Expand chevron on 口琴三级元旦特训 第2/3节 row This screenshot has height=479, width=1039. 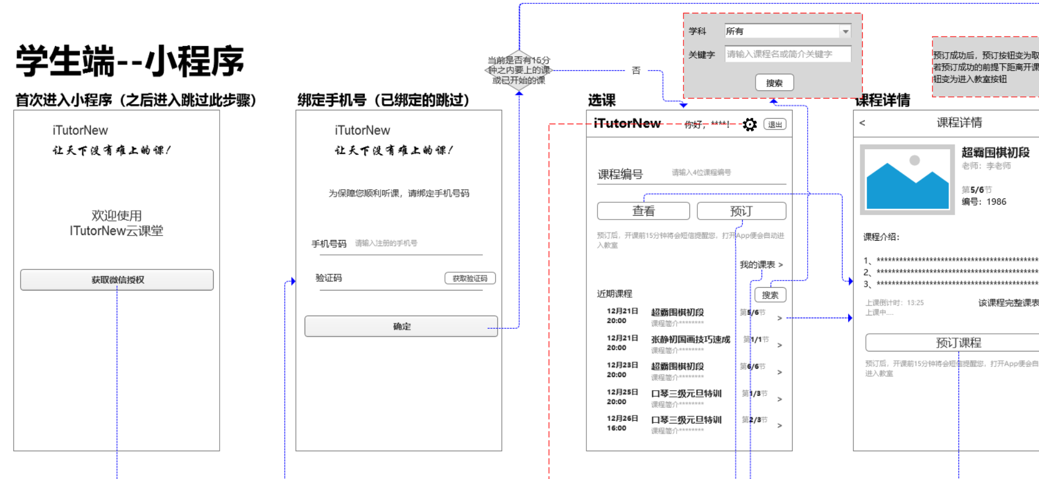coord(779,425)
